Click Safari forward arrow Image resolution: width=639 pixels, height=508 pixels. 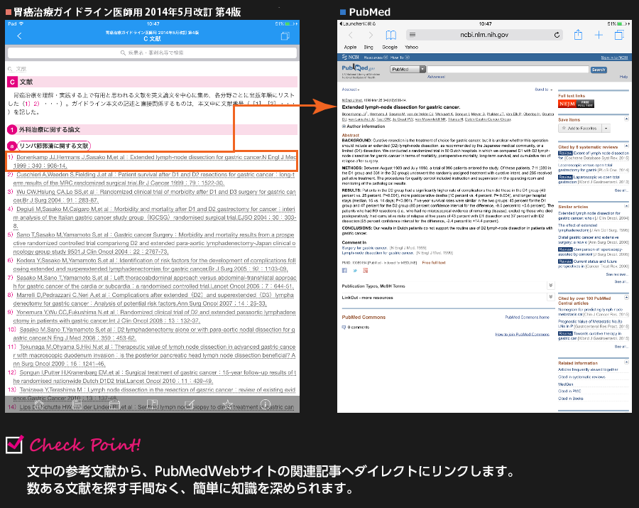click(370, 35)
